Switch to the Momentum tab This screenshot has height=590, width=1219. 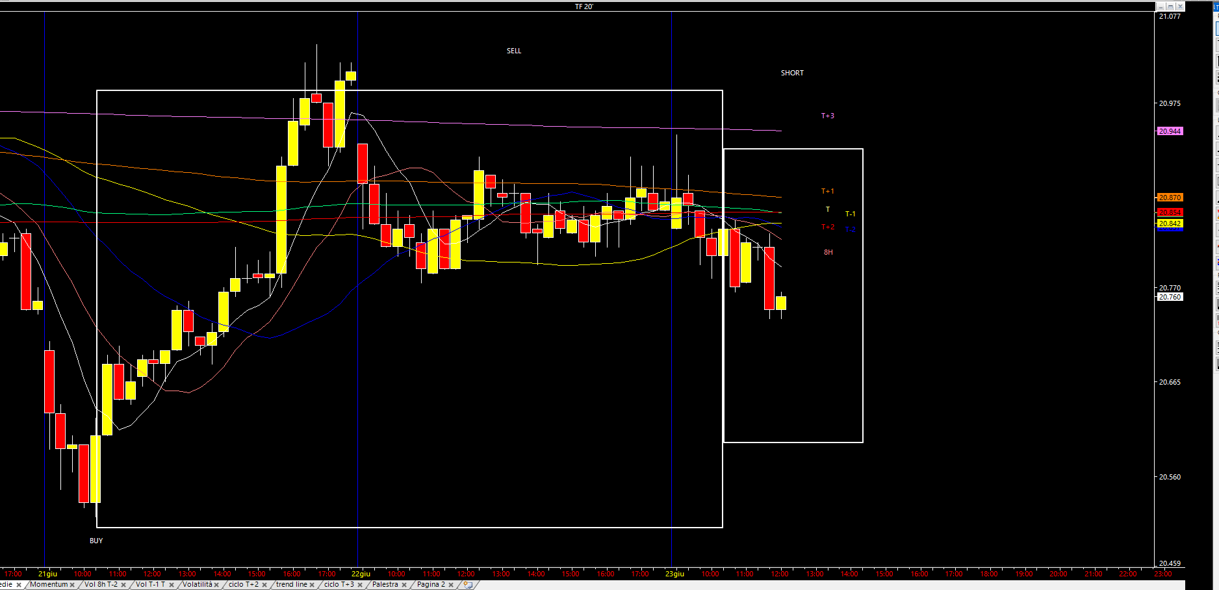coord(49,585)
